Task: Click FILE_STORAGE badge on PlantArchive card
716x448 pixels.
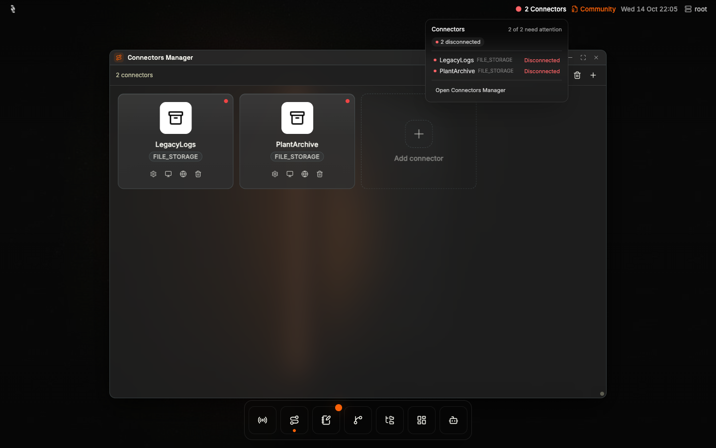Action: click(x=297, y=157)
